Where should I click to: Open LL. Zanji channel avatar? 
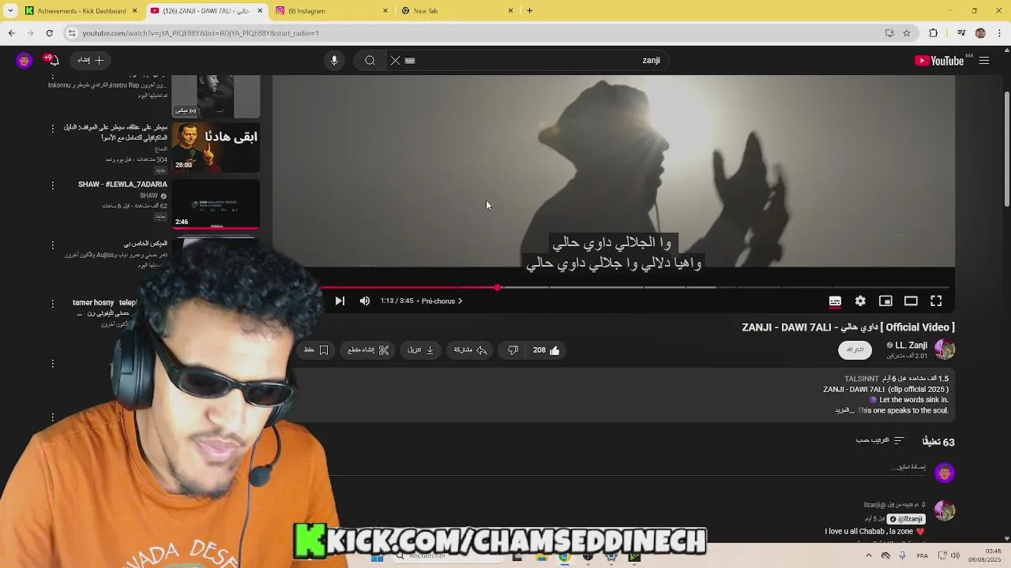(x=945, y=349)
